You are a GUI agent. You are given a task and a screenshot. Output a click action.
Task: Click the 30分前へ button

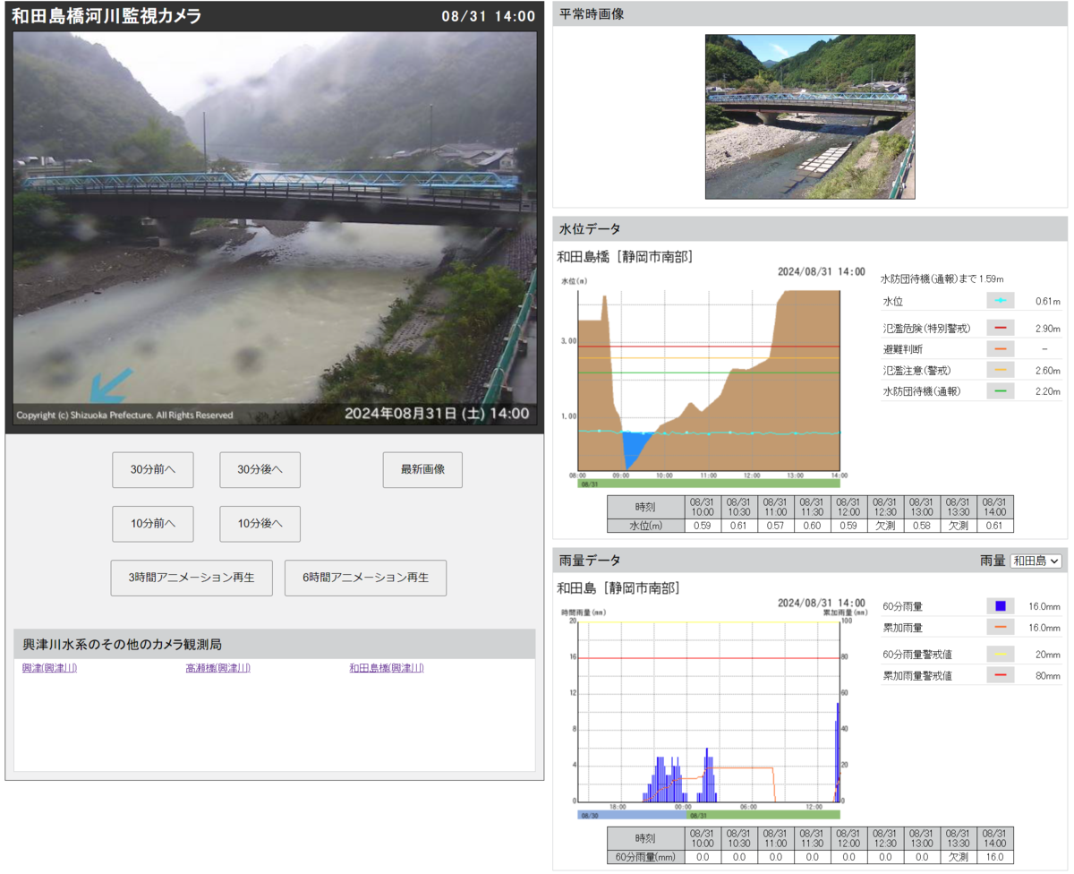(x=153, y=469)
